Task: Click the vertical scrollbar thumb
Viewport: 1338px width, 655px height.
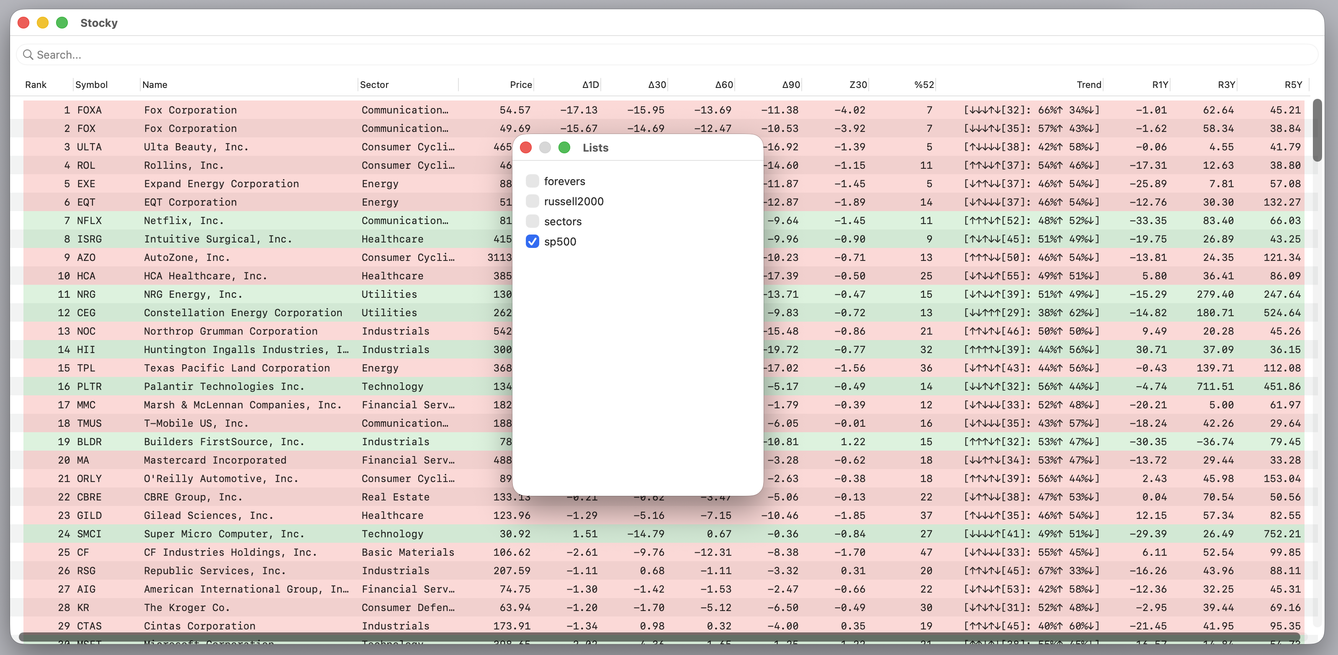Action: [x=1317, y=130]
